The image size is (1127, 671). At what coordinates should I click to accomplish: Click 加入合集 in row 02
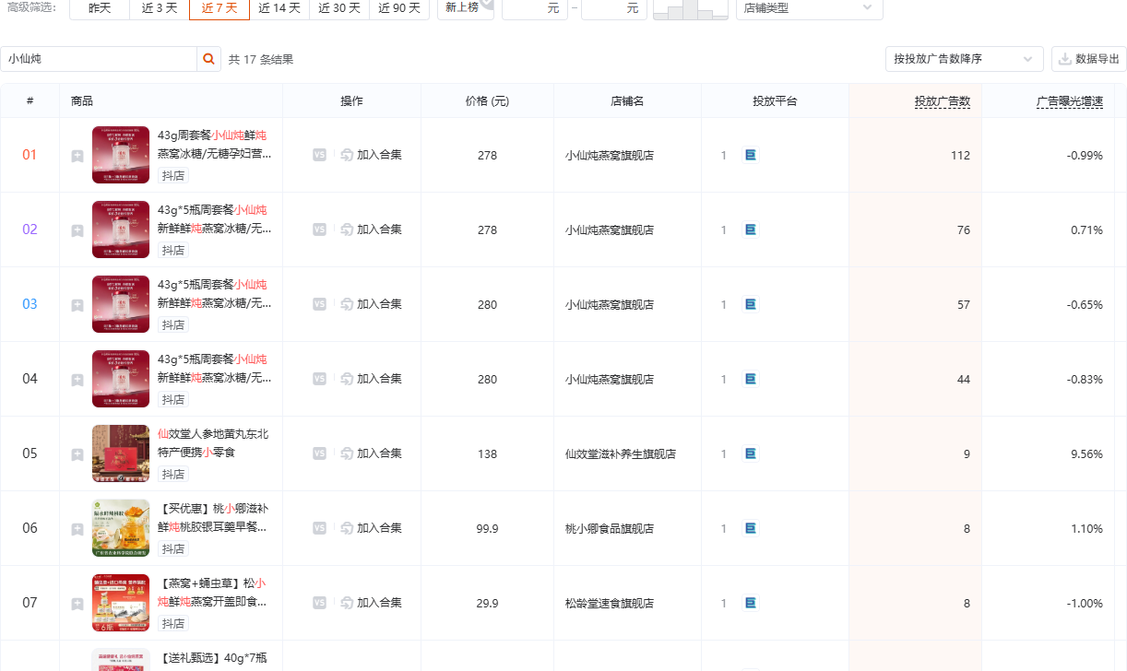pyautogui.click(x=371, y=230)
